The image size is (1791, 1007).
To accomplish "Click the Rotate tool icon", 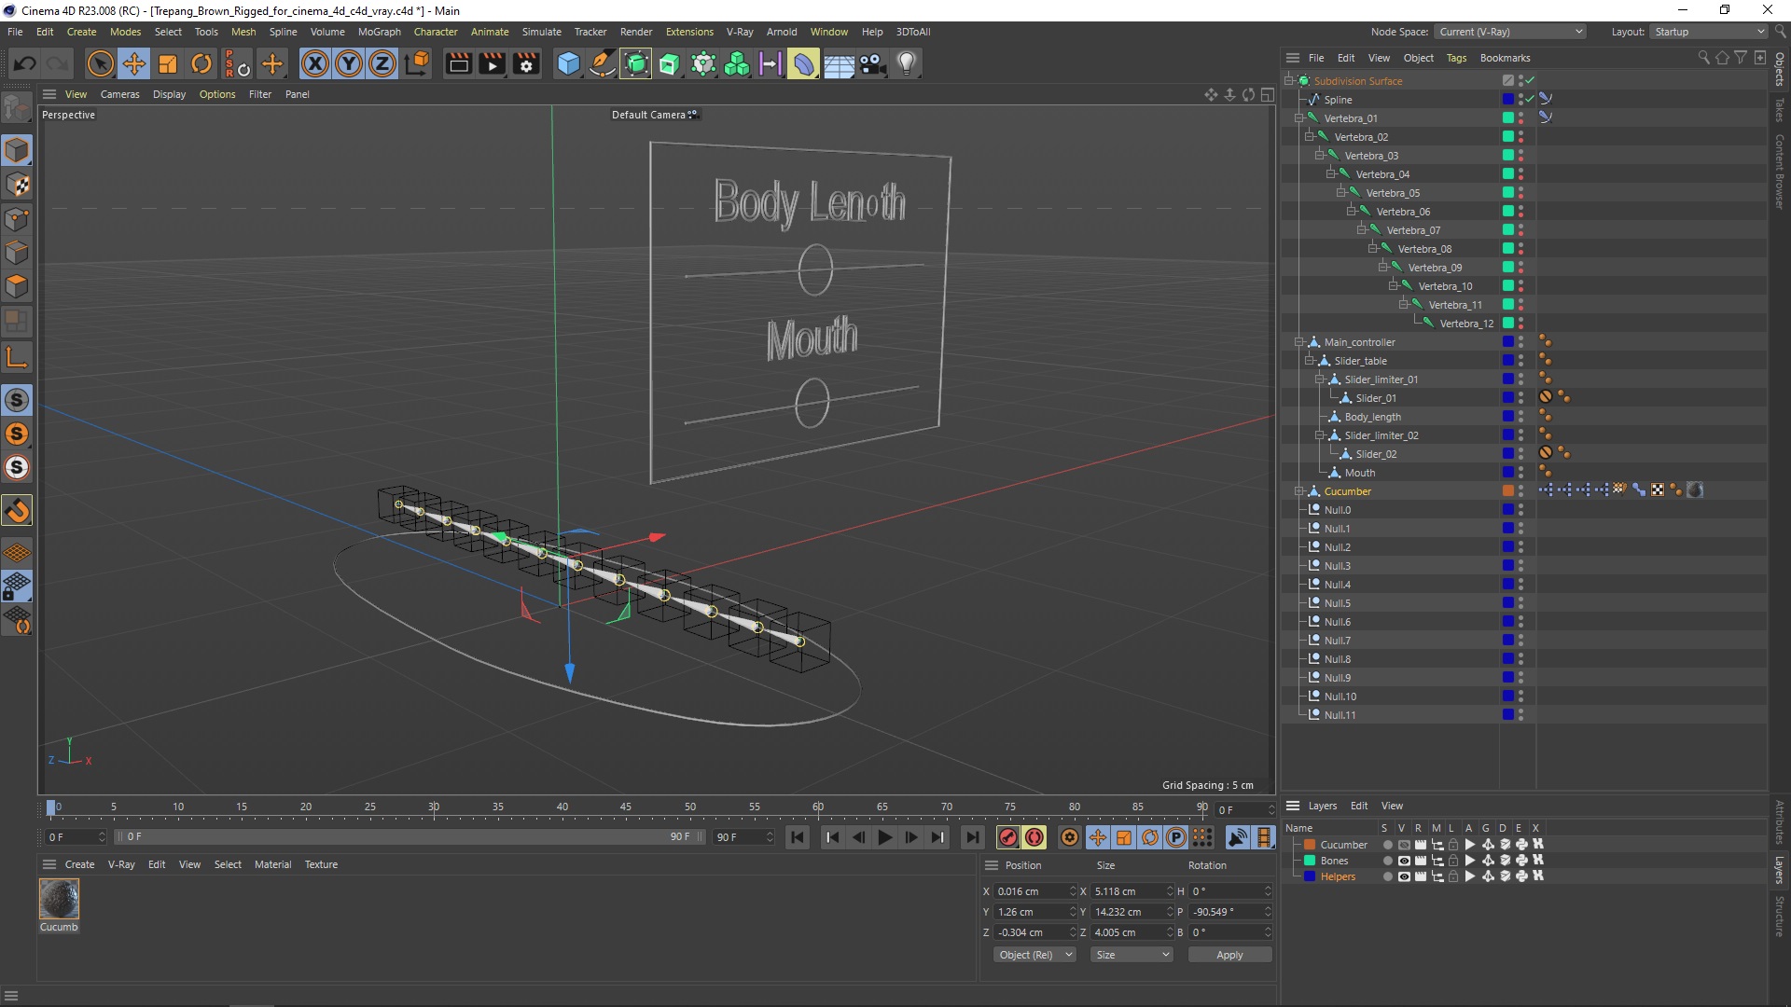I will click(x=201, y=62).
